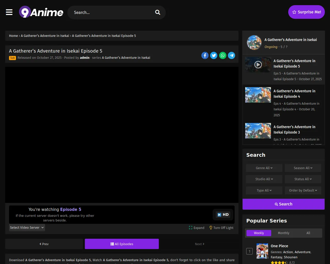
Task: Open the Order by Default dropdown
Action: coord(303,190)
